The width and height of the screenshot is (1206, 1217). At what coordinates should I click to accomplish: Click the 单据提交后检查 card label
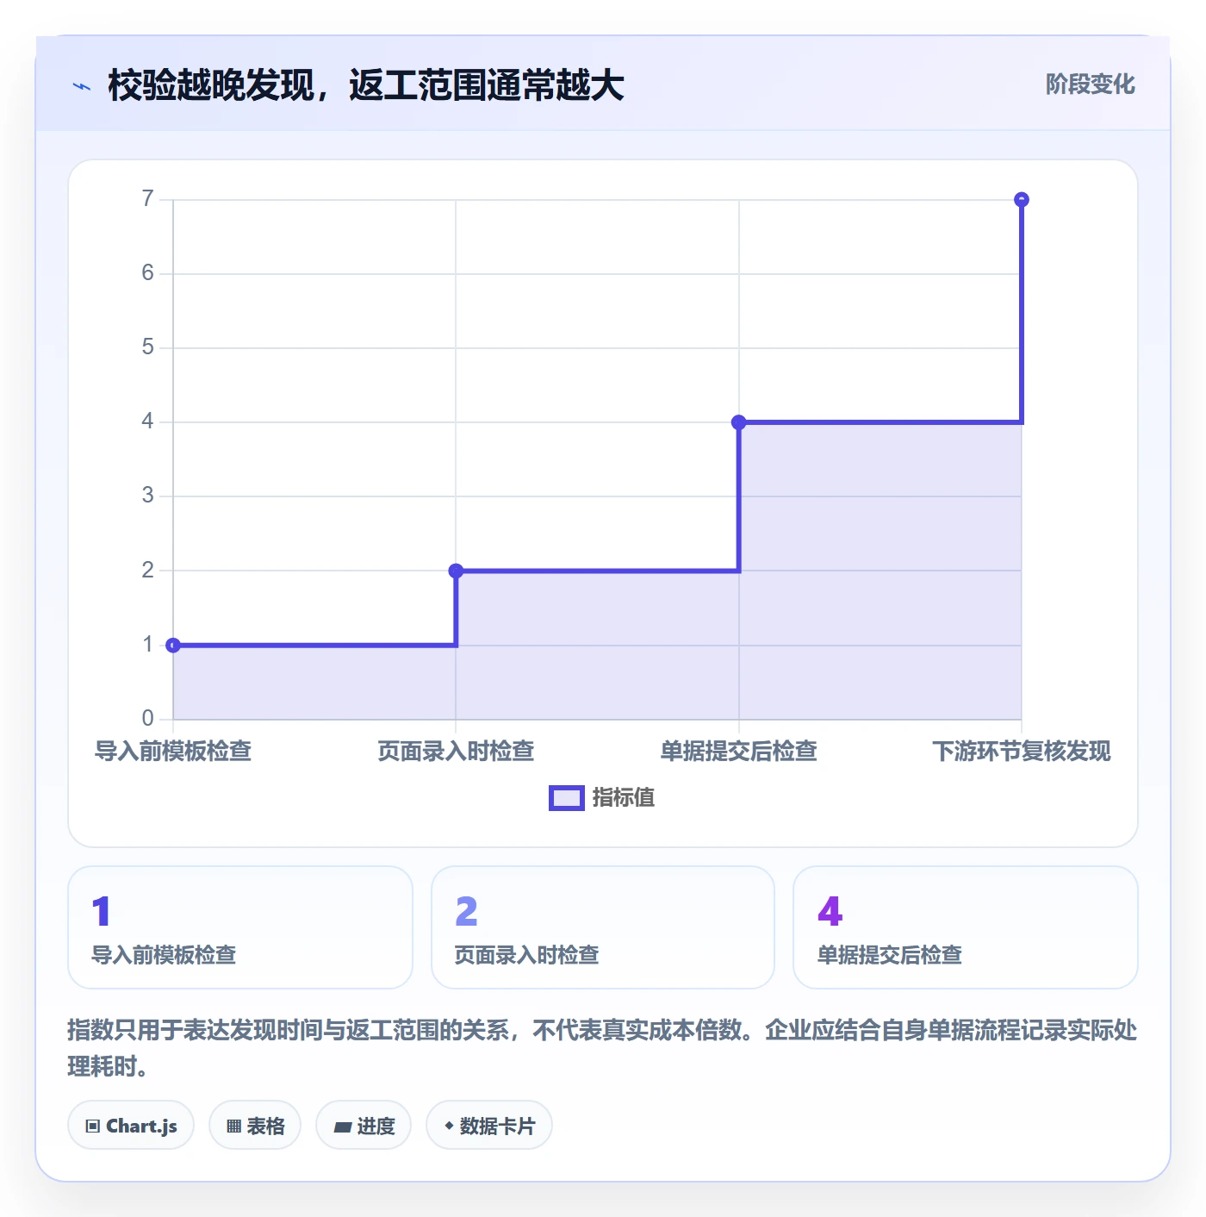pyautogui.click(x=890, y=955)
